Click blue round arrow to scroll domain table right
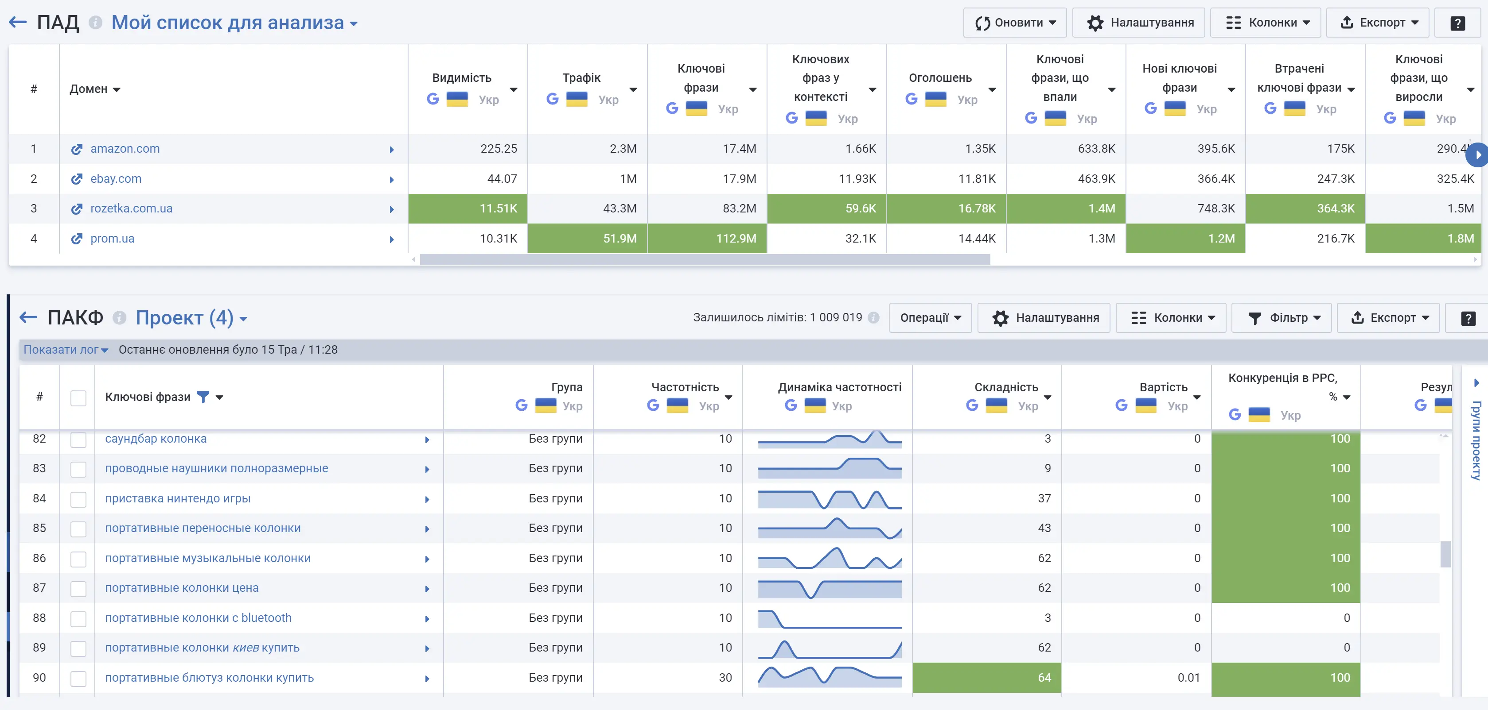Image resolution: width=1488 pixels, height=710 pixels. pos(1478,154)
